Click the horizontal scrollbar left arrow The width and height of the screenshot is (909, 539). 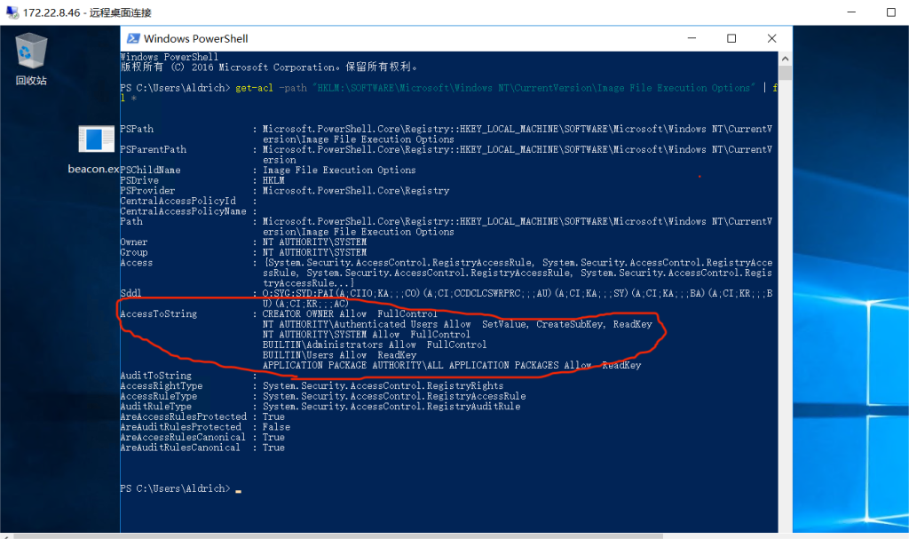[x=4, y=535]
